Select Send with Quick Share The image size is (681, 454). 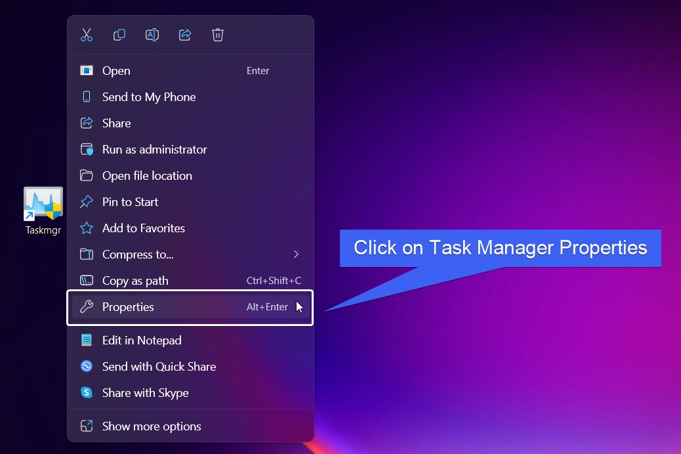point(190,367)
